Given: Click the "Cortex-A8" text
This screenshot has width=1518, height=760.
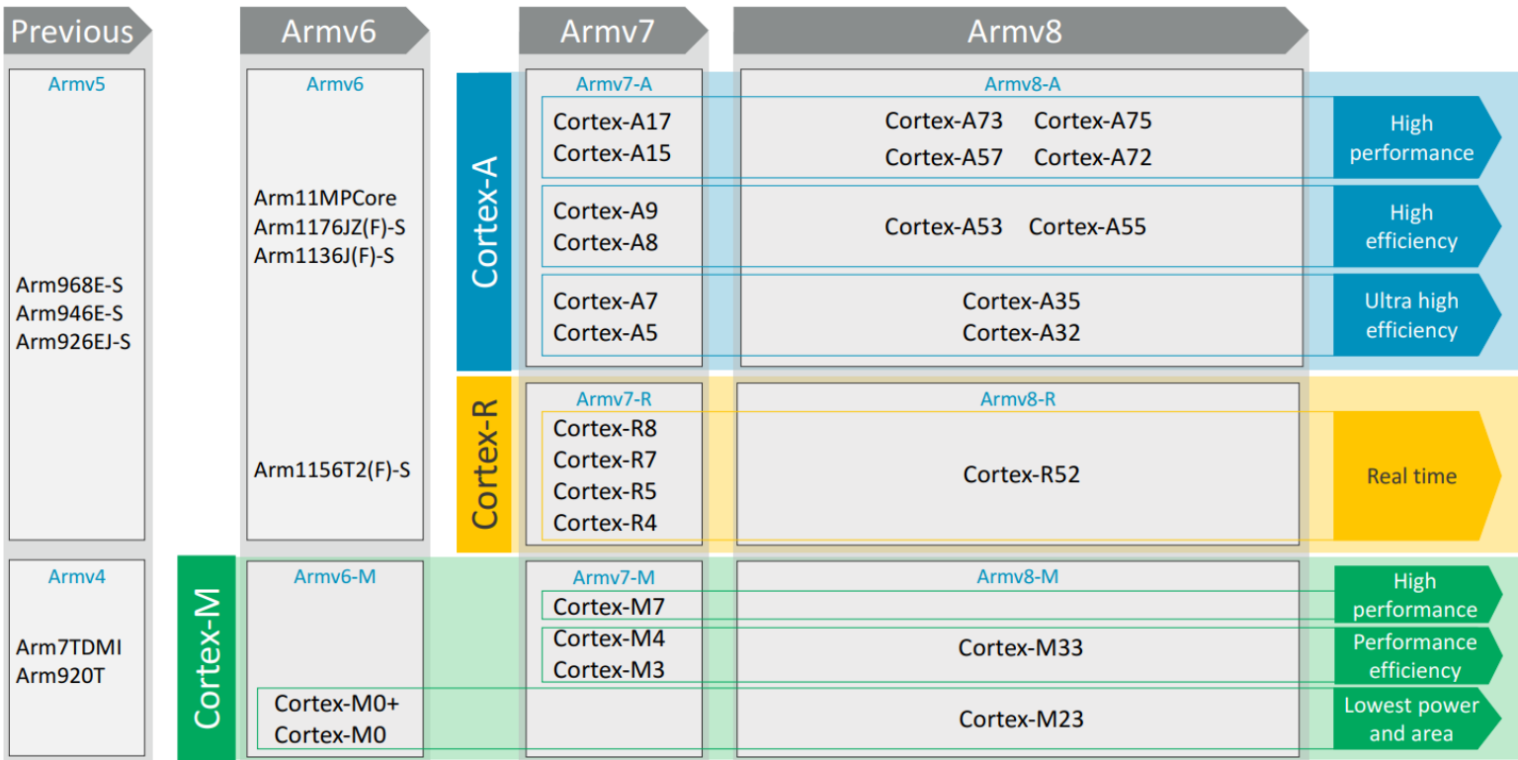Looking at the screenshot, I should 606,242.
